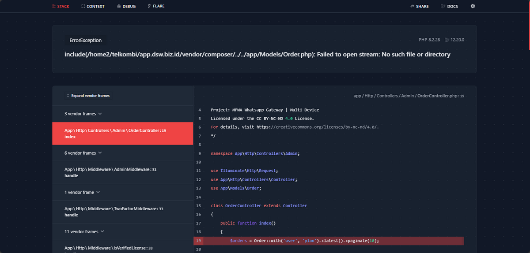Image resolution: width=530 pixels, height=253 pixels.
Task: Select the OrderController:19 index frame
Action: tap(123, 134)
